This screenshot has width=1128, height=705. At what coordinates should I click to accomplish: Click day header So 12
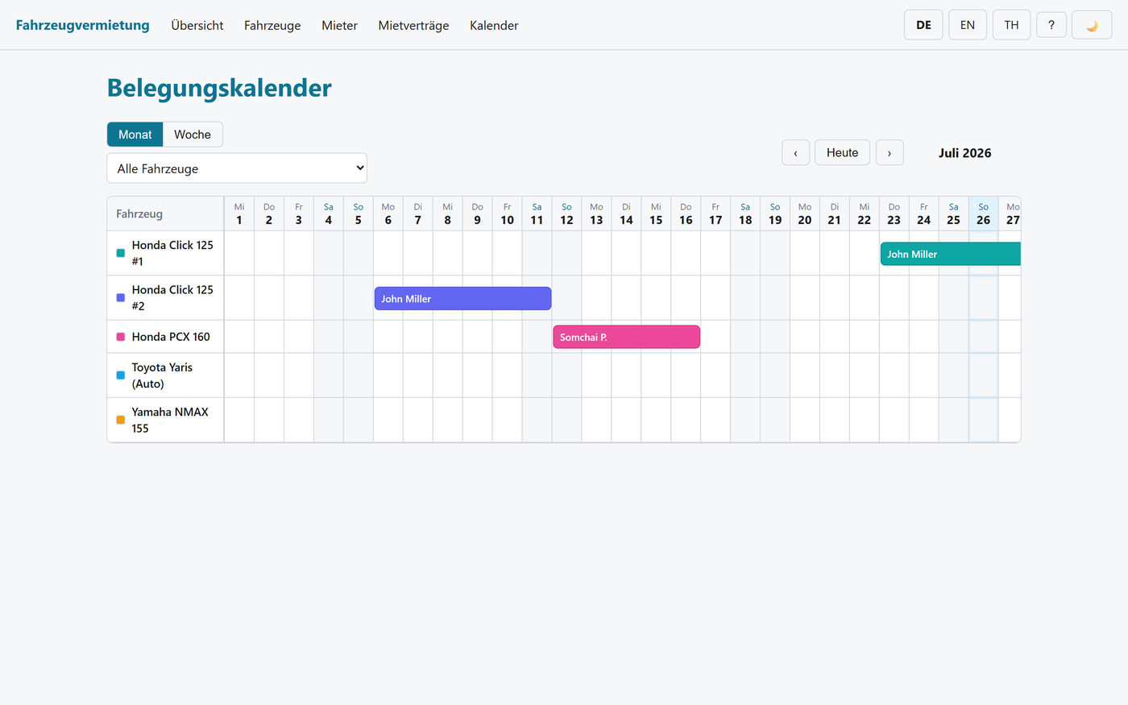coord(567,214)
